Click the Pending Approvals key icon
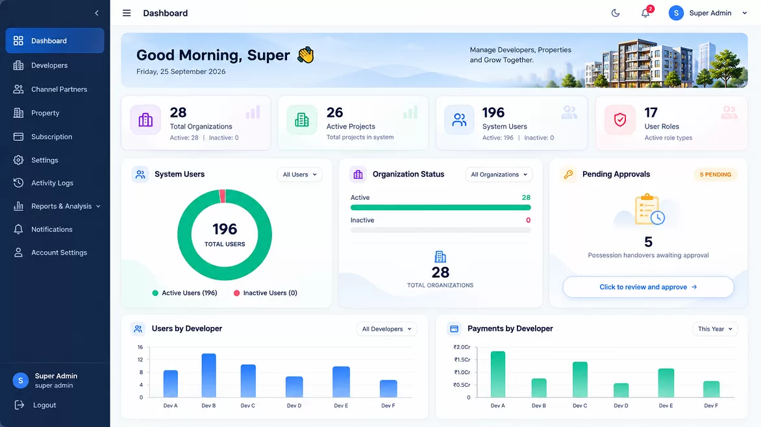Screen dimensions: 761x427 point(568,174)
